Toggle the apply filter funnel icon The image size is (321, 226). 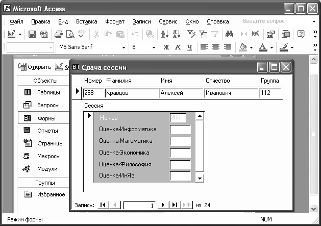tap(215, 34)
